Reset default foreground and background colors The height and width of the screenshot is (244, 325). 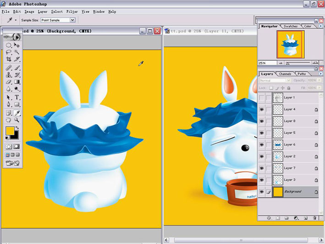click(7, 138)
